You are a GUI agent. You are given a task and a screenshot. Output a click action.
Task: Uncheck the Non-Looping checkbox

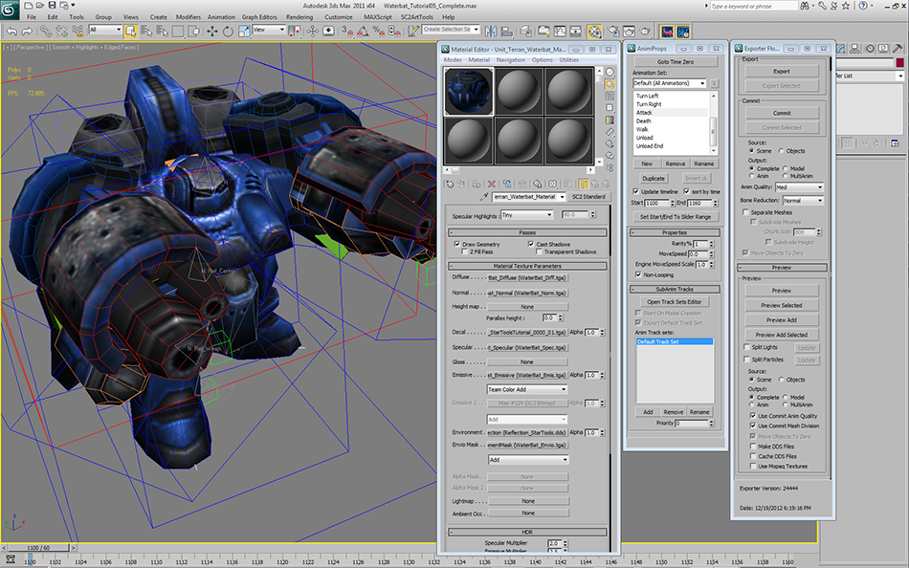pyautogui.click(x=636, y=273)
